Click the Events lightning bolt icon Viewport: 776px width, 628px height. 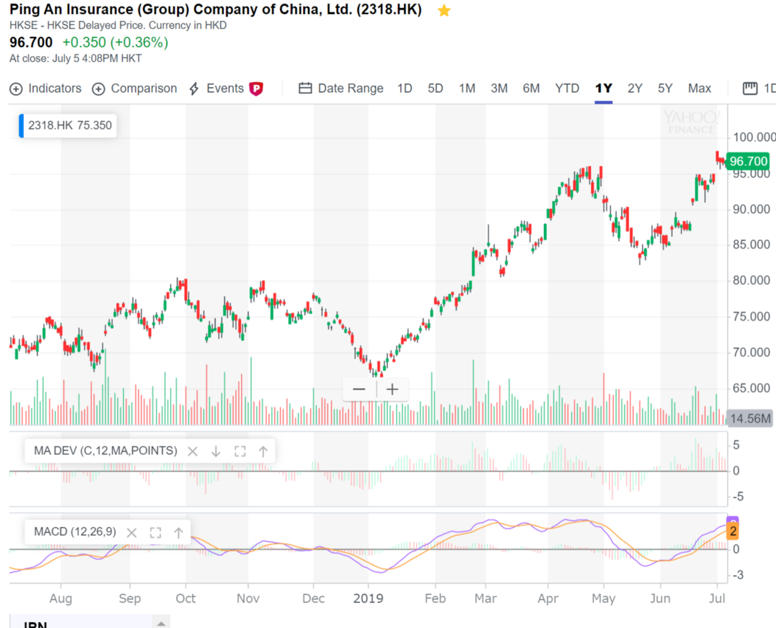(x=194, y=89)
